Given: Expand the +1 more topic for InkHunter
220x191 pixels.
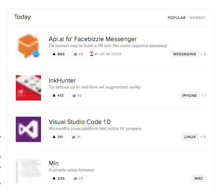Looking at the screenshot, I should tap(204, 95).
